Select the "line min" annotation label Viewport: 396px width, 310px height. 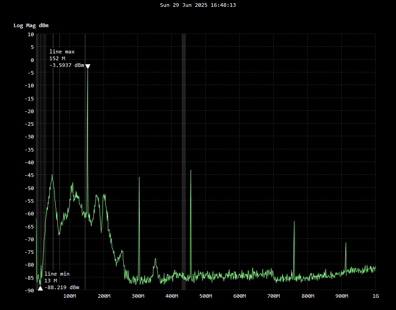tap(57, 274)
